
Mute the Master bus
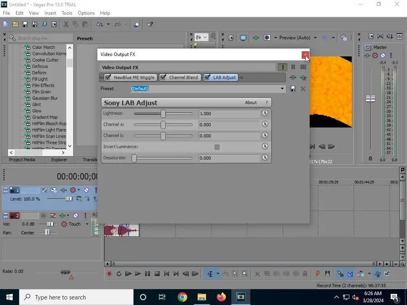point(383,56)
